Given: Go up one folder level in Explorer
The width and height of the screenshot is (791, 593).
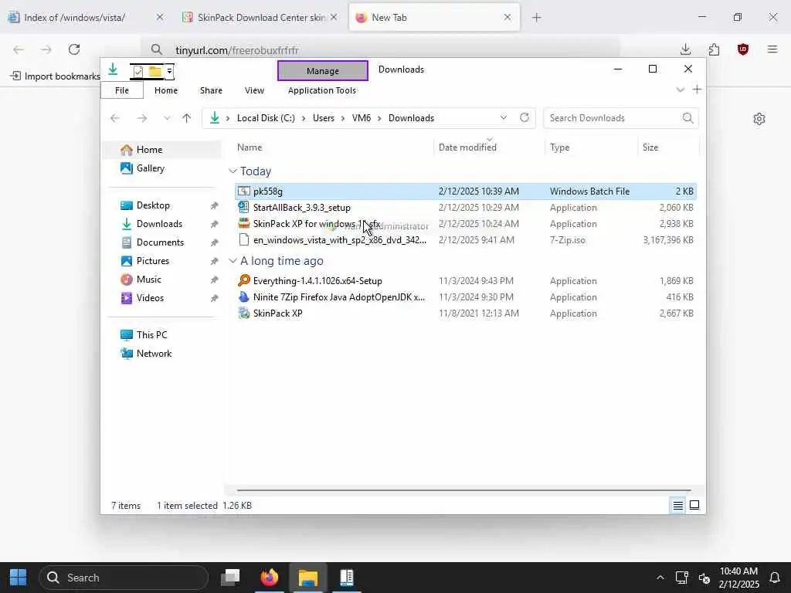Looking at the screenshot, I should point(187,118).
